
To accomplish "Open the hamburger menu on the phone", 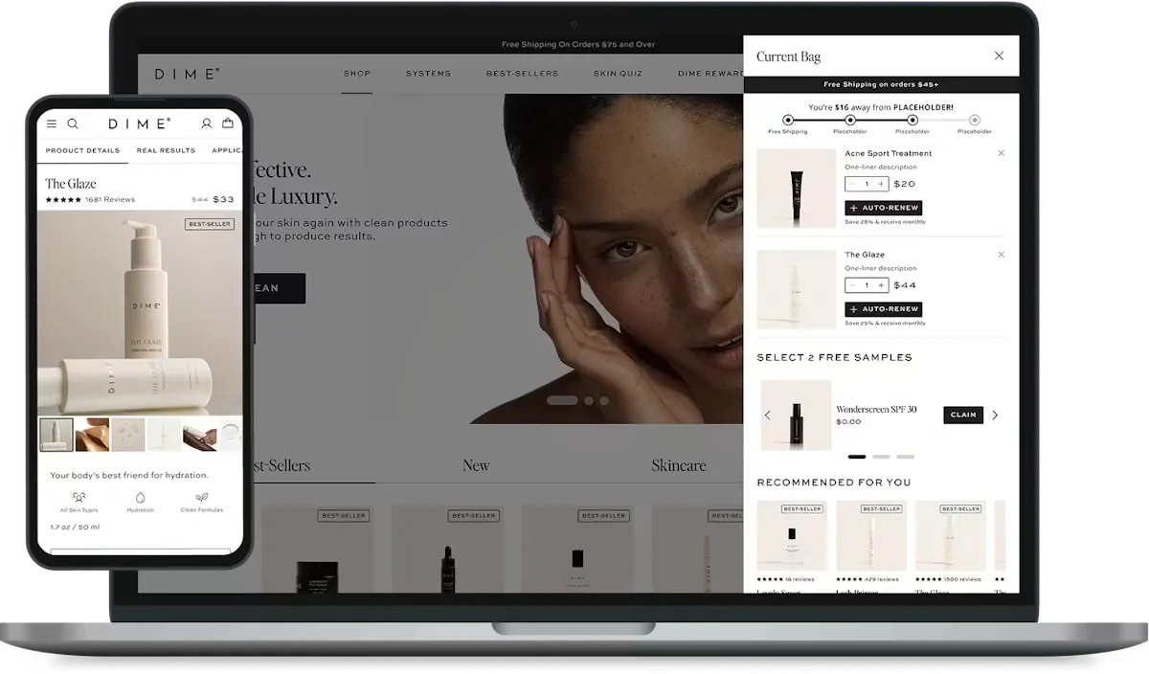I will (52, 124).
